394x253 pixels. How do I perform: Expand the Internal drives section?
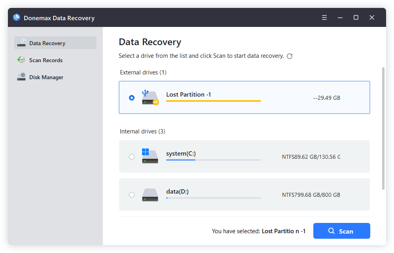pyautogui.click(x=142, y=131)
